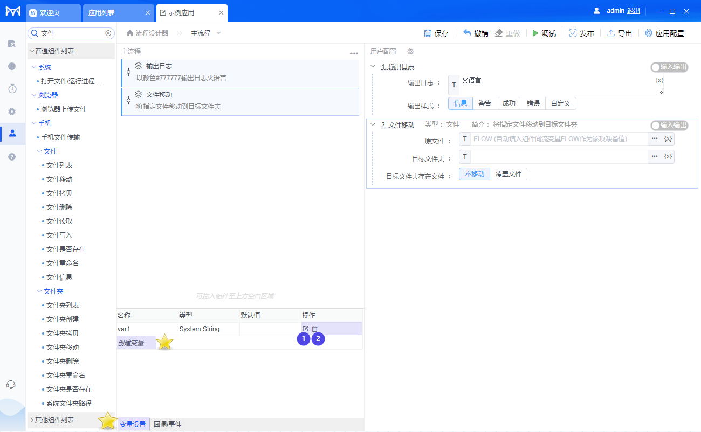This screenshot has height=432, width=701.
Task: Select the 文件移动 step in main flow
Action: (x=240, y=101)
